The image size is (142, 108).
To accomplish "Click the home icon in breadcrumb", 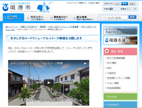I will click(6, 27).
